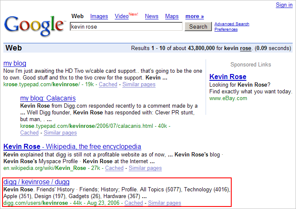
Task: Switch to News tab
Action: (x=152, y=16)
